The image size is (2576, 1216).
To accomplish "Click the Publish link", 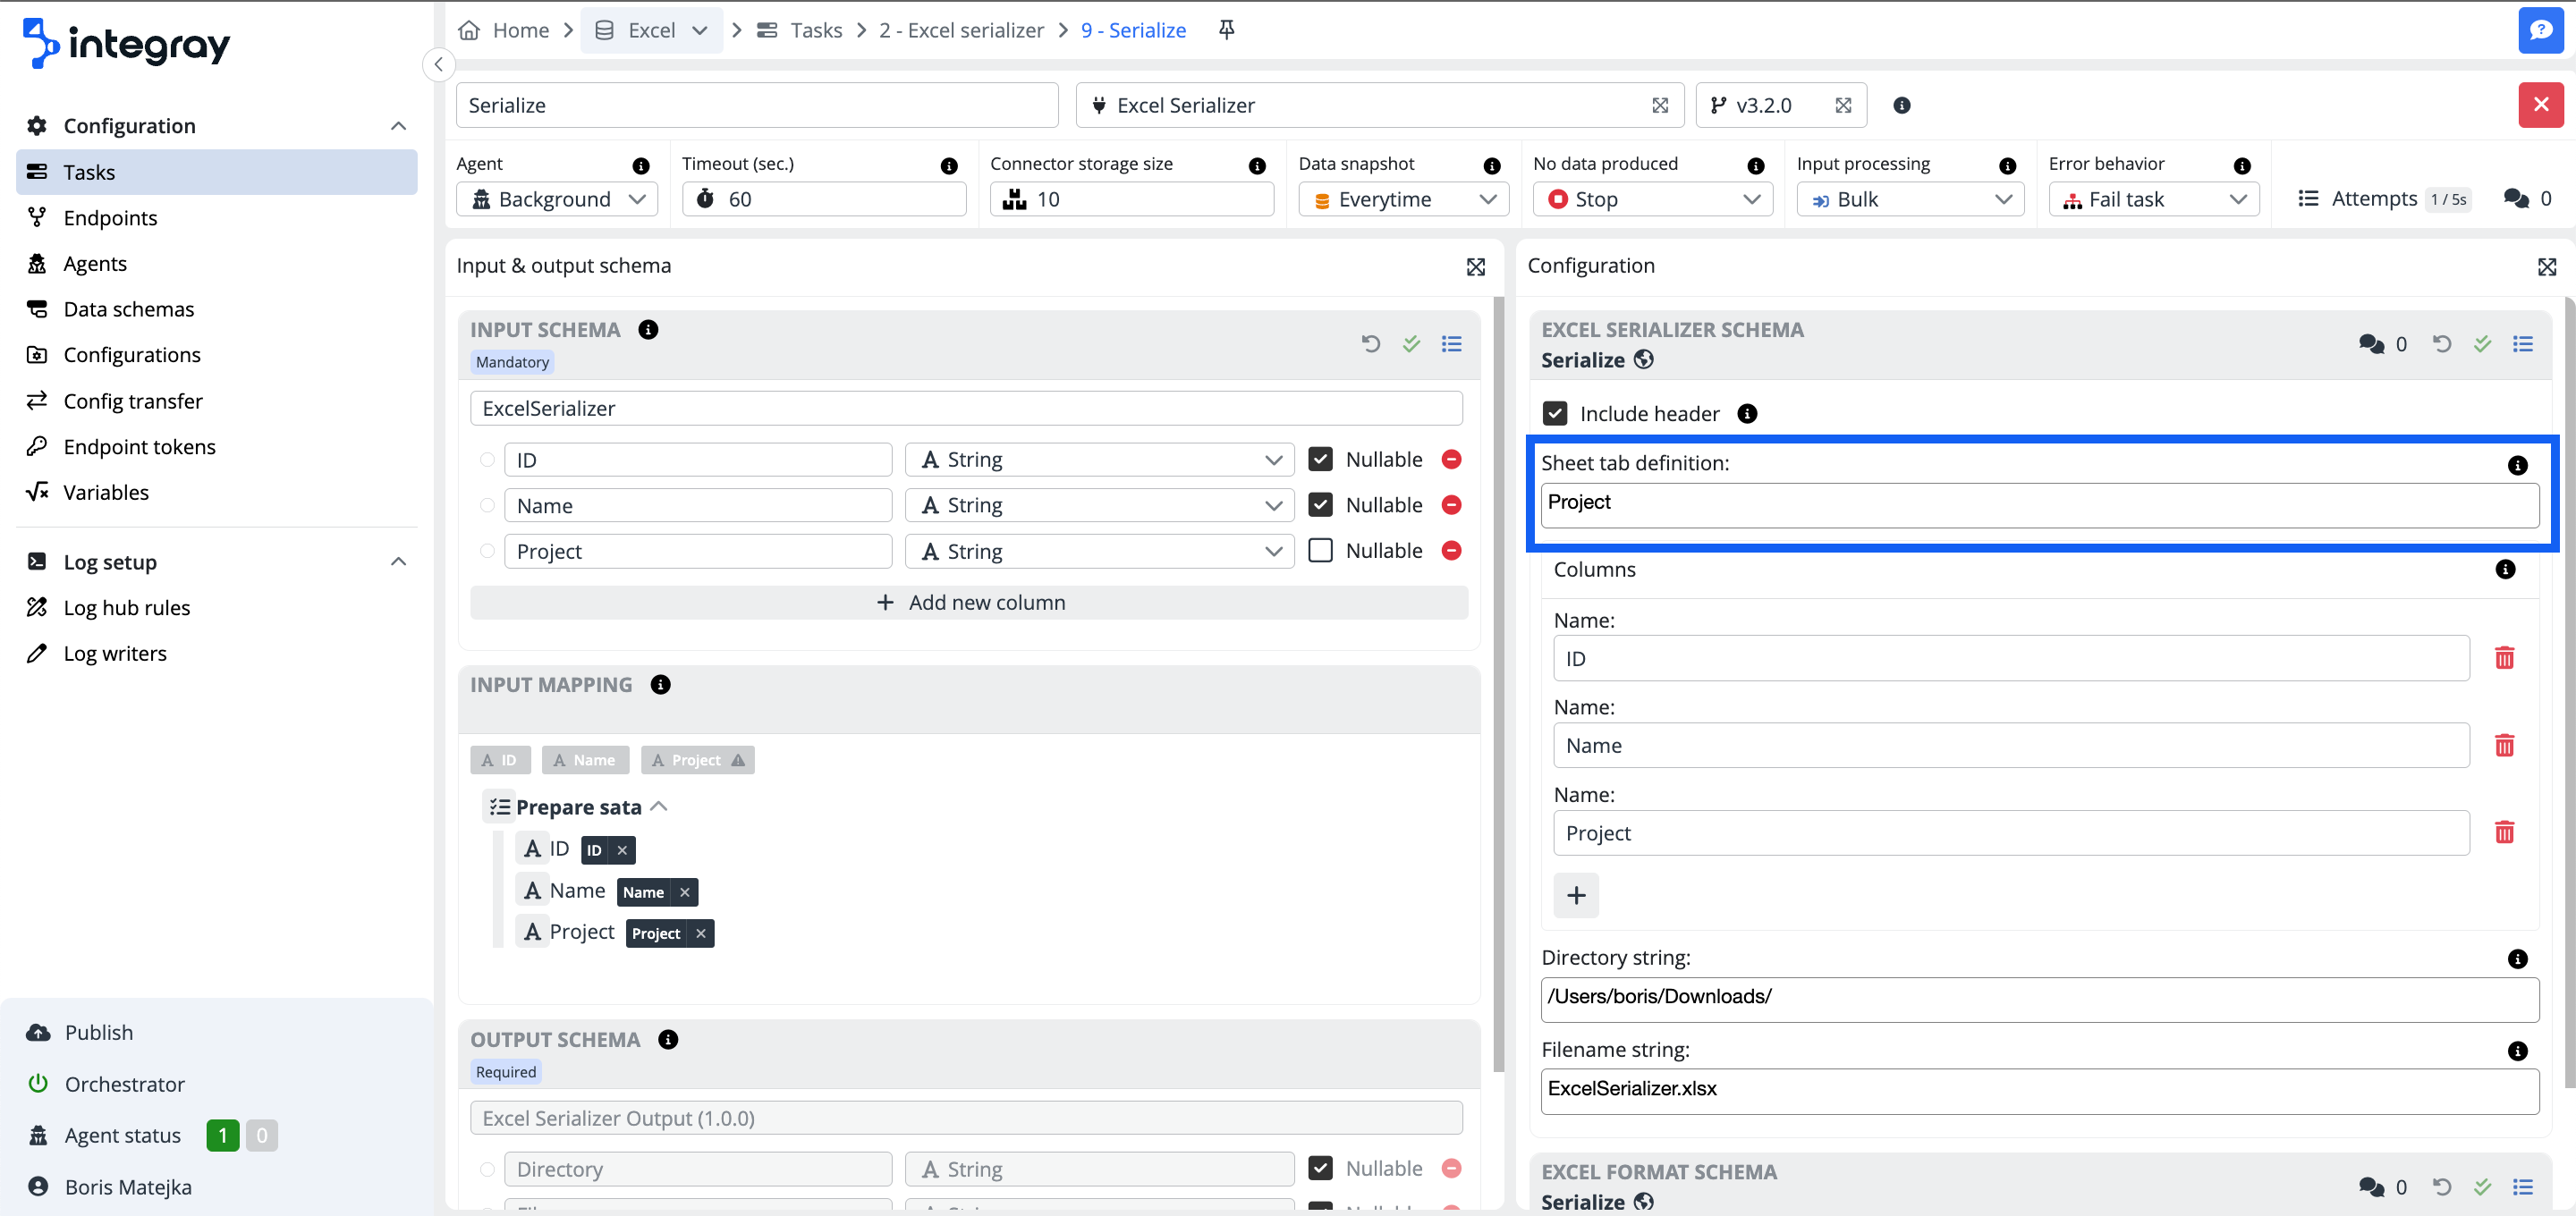I will (x=98, y=1032).
